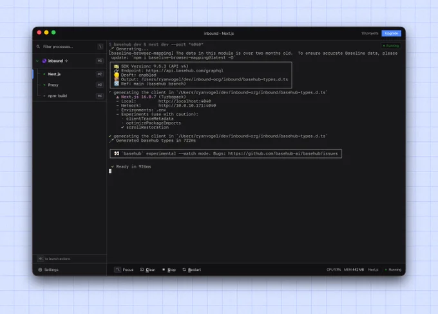Click the Focus shortcut key icon

coord(117,270)
